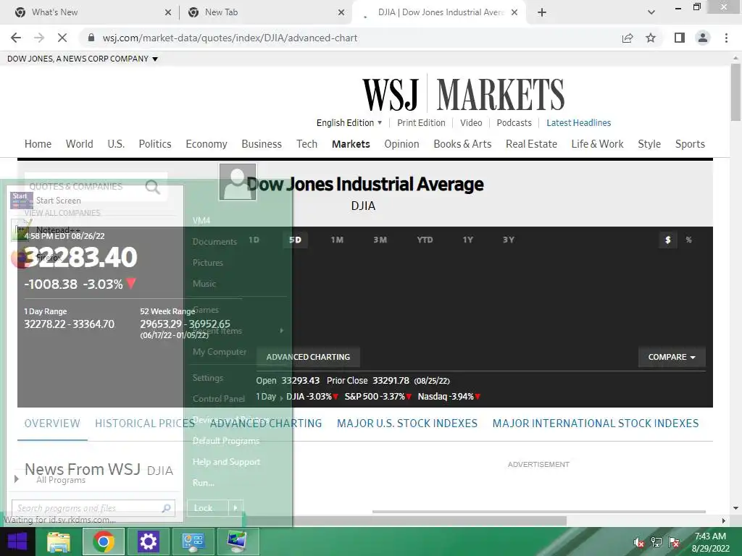Expand the Lock options arrow
The width and height of the screenshot is (742, 556).
pos(235,508)
